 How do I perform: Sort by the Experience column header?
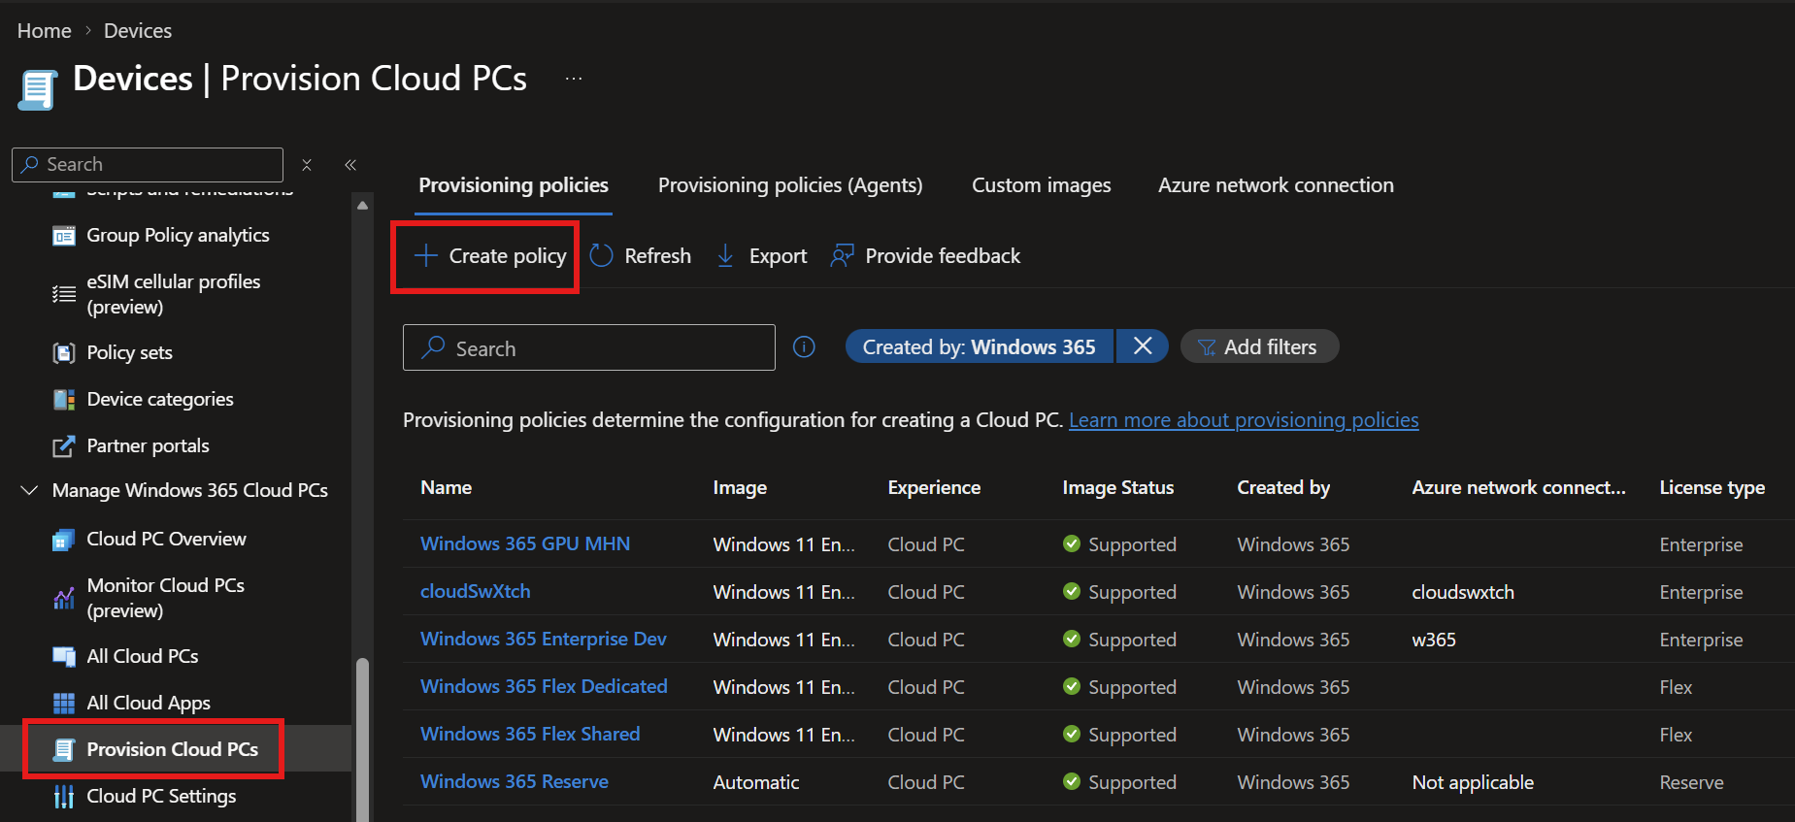(934, 488)
